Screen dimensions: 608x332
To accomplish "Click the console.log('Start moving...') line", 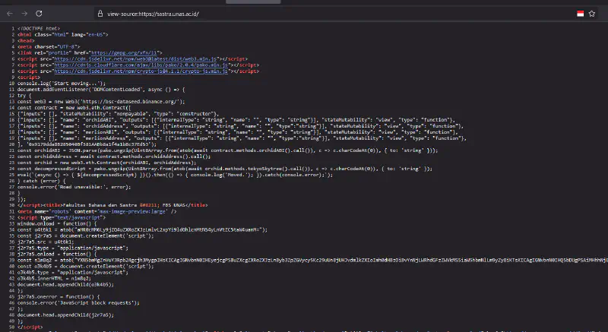I will 62,84.
